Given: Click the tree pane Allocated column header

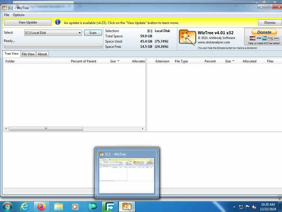Looking at the screenshot, I should (x=138, y=61).
